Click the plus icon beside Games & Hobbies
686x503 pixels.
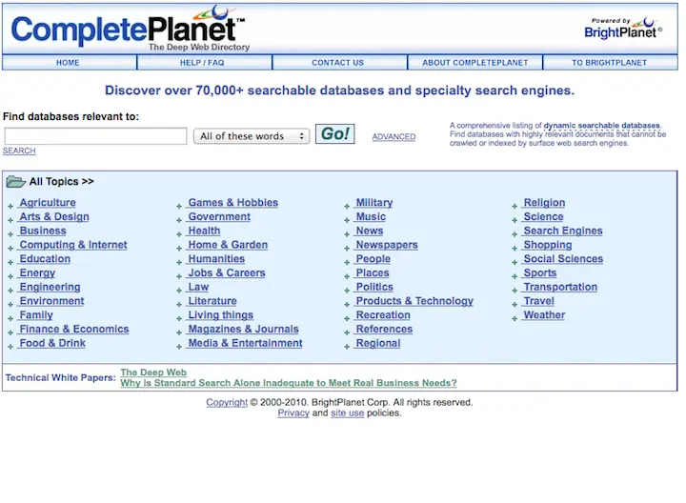[179, 205]
